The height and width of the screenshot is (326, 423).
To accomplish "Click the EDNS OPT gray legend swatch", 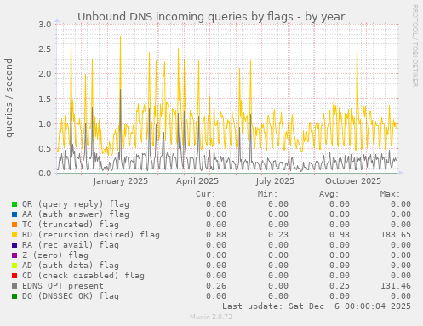I will [x=14, y=286].
